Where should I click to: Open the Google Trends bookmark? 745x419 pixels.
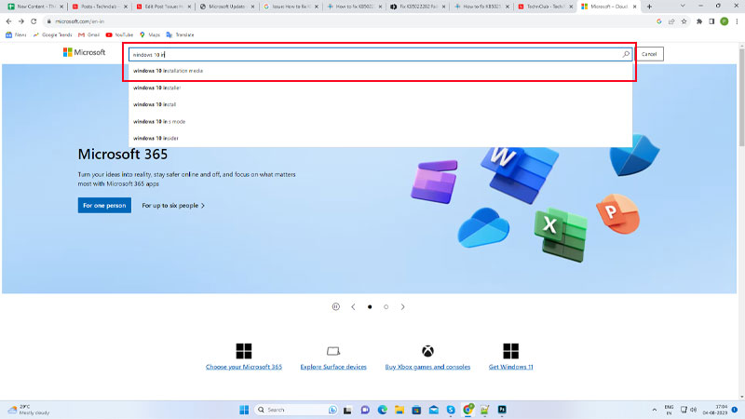pyautogui.click(x=52, y=34)
